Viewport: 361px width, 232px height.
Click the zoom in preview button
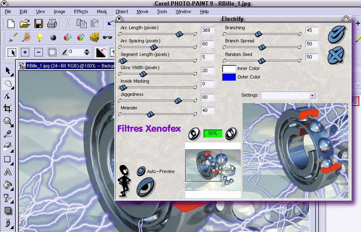[231, 134]
